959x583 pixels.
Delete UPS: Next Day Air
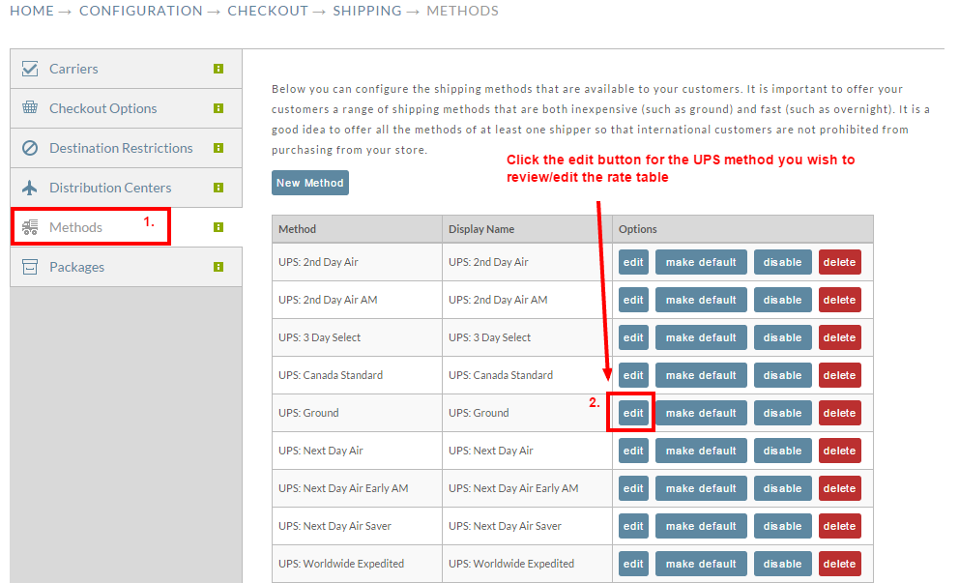tap(839, 451)
